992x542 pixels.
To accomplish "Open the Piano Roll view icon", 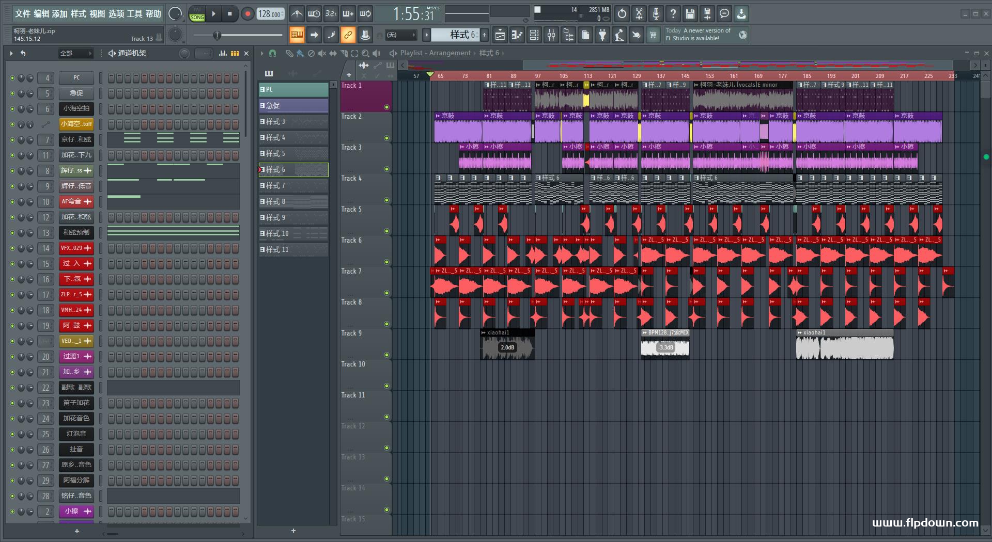I will 517,35.
